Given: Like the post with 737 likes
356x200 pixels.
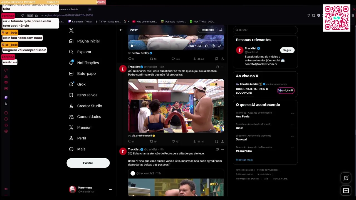Looking at the screenshot, I should click(x=175, y=141).
